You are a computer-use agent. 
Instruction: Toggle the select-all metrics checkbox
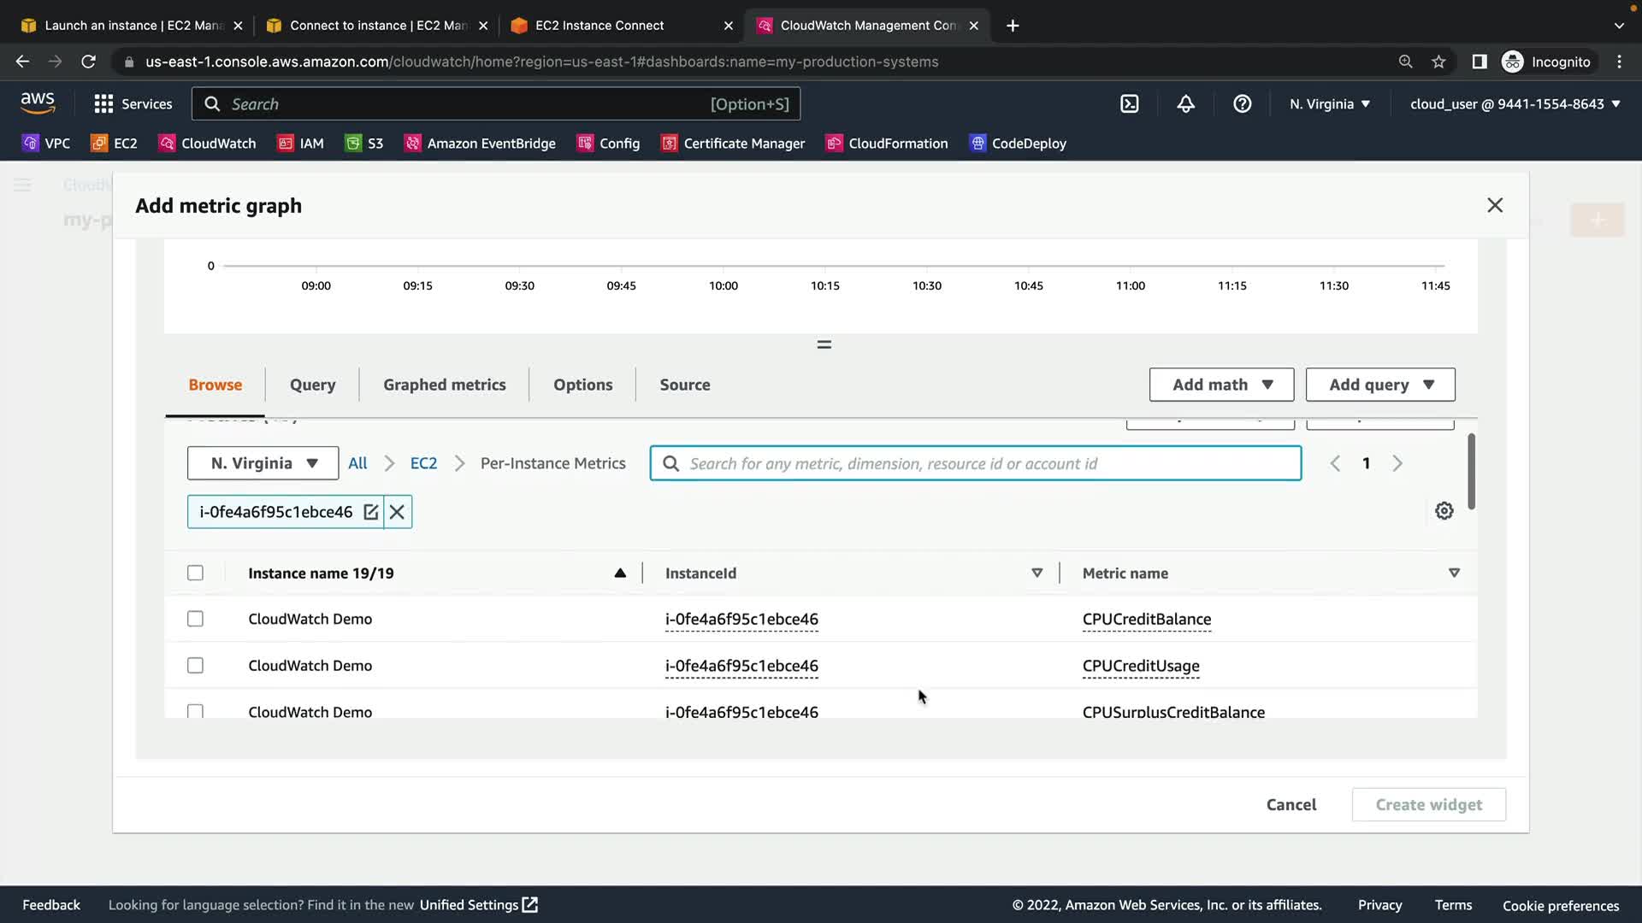pos(195,573)
